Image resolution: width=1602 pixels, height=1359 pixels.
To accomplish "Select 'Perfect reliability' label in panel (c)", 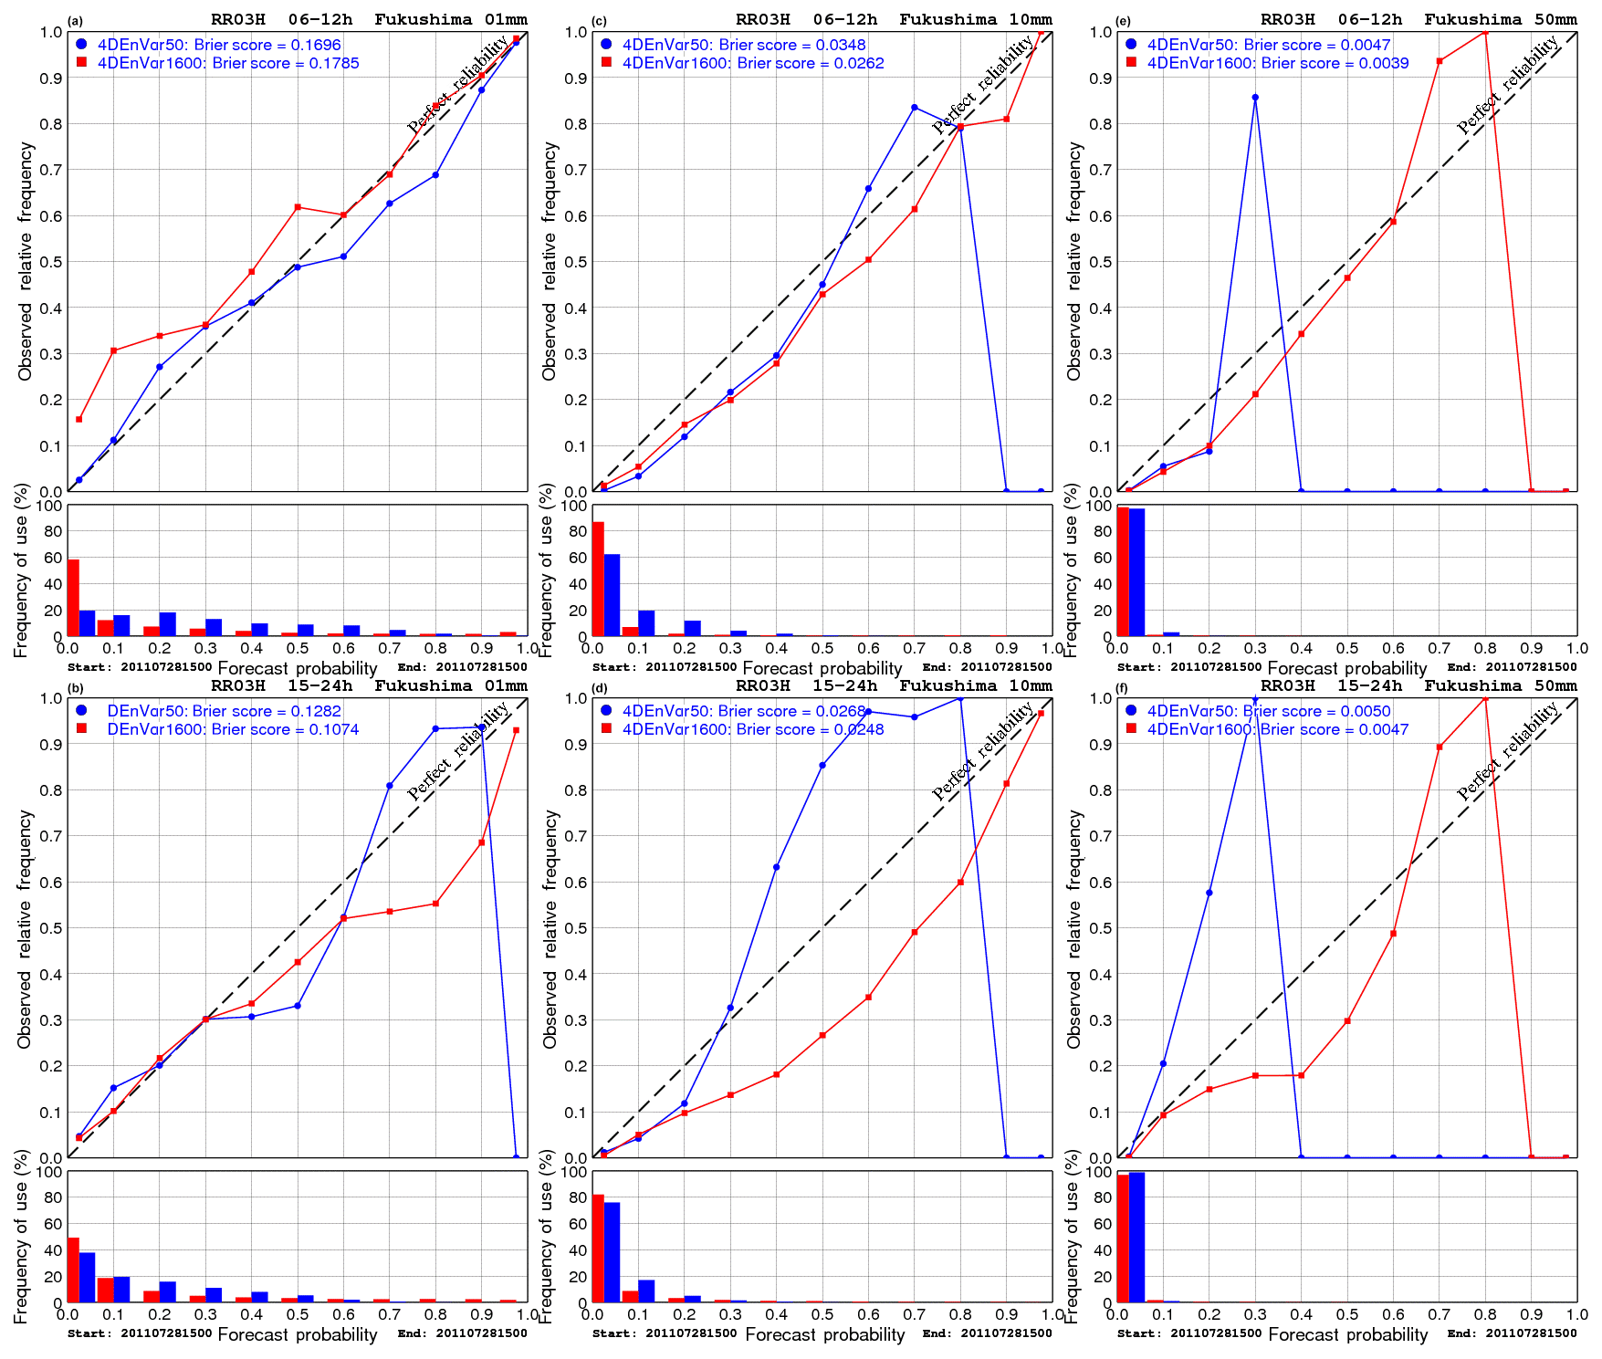I will click(x=982, y=84).
